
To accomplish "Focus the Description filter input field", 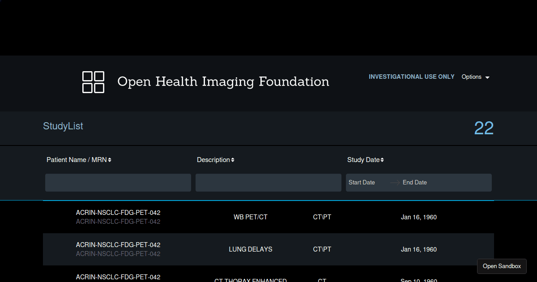I will click(x=268, y=183).
